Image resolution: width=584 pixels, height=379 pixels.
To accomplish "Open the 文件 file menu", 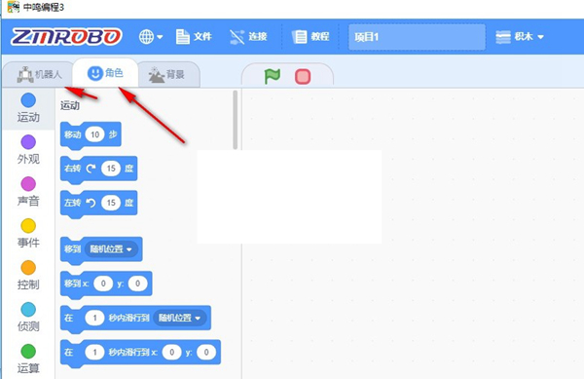I will [194, 37].
